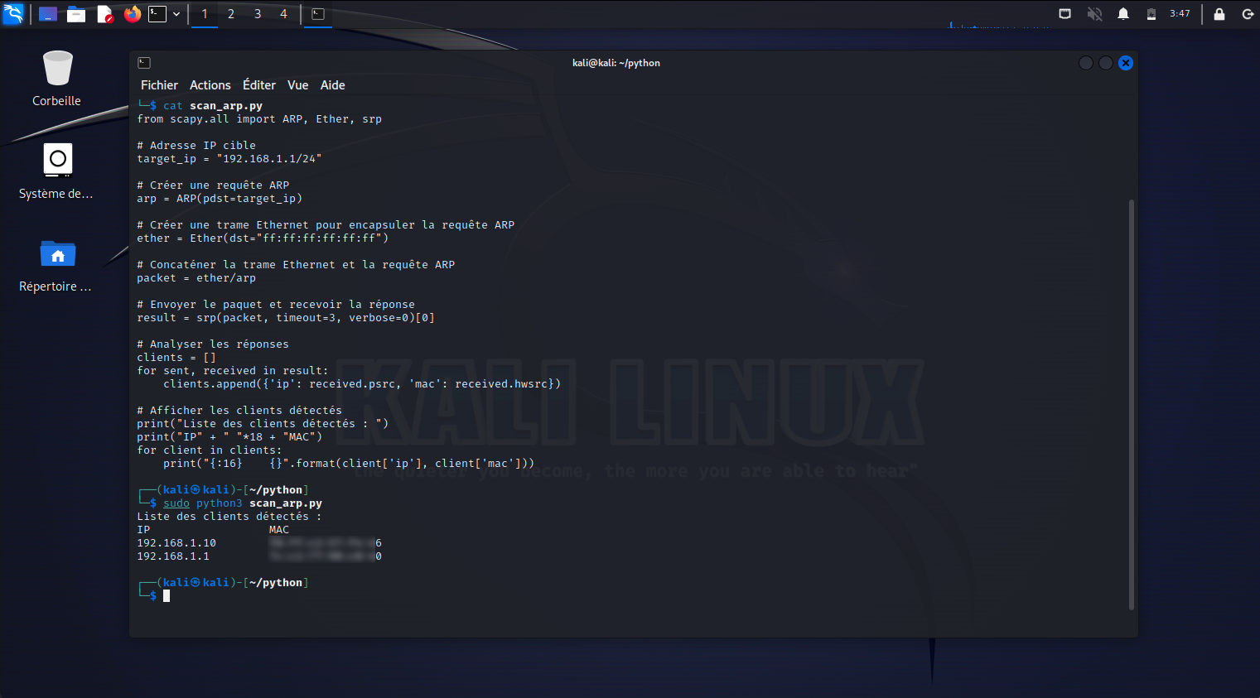Click the clock showing 3:47
The image size is (1260, 698).
[1180, 13]
